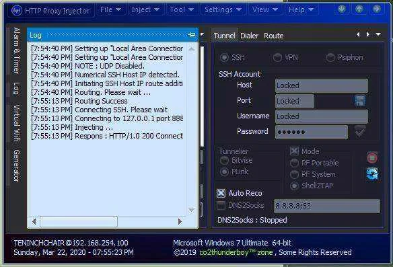The height and width of the screenshot is (267, 393).
Task: Click the 'Connecting to 127.0.0.1 port' log line
Action: [x=107, y=118]
